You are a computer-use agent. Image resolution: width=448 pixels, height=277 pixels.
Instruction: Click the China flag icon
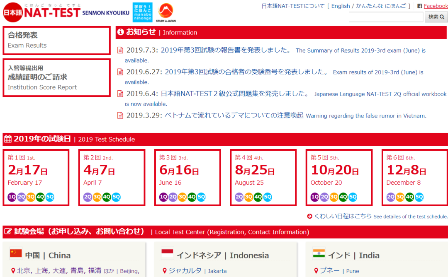point(16,253)
